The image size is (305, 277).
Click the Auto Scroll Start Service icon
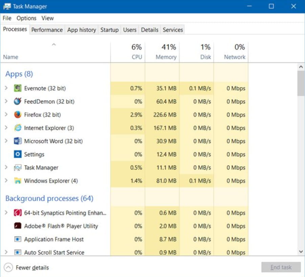(x=18, y=252)
